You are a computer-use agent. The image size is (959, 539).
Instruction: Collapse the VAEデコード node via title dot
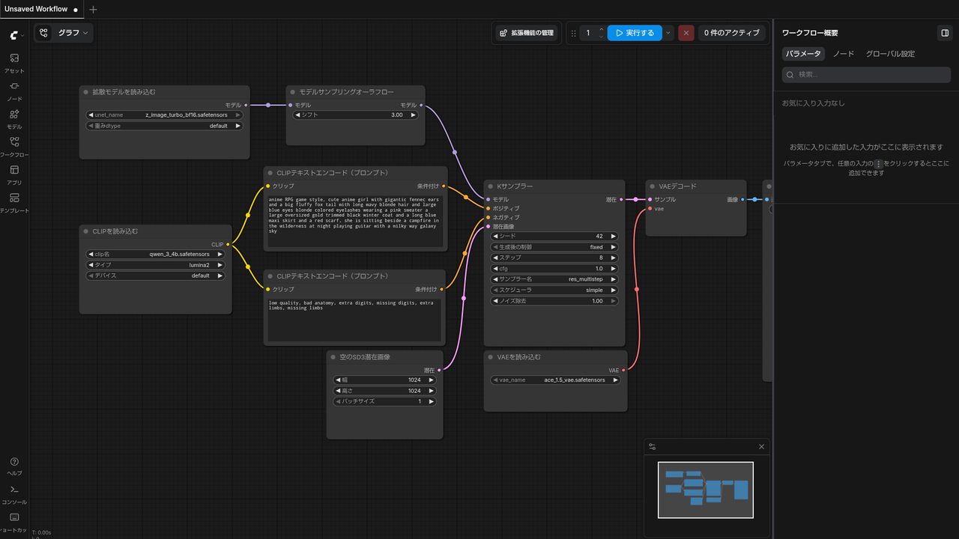[653, 186]
